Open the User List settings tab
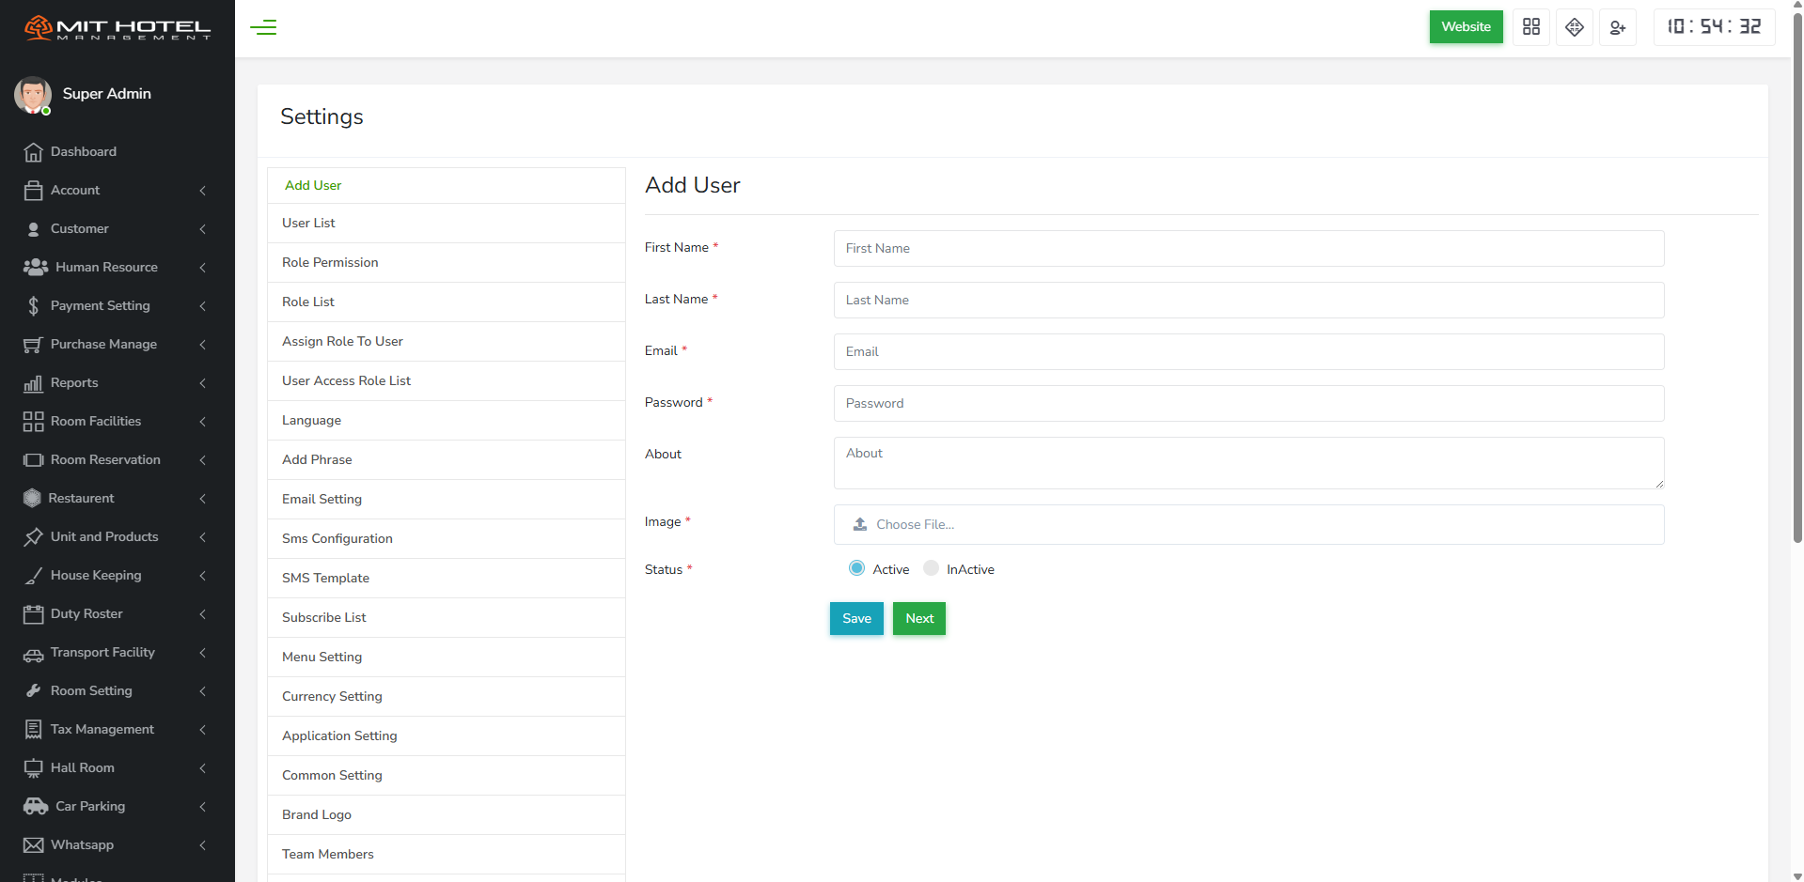The height and width of the screenshot is (882, 1804). click(447, 224)
